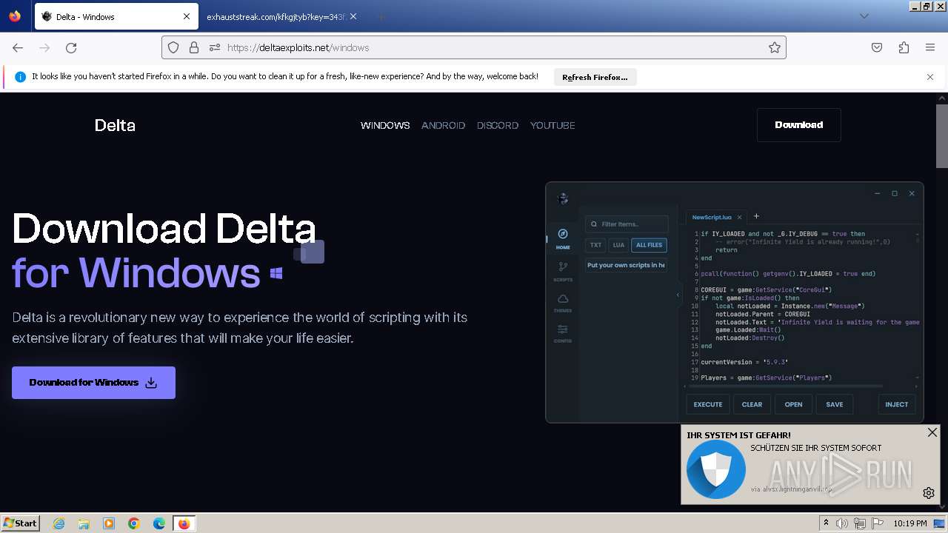Open the media player taskbar icon

point(109,523)
